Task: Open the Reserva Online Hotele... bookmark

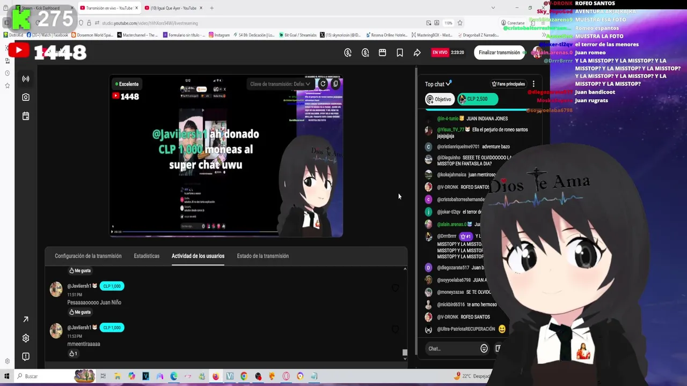Action: tap(386, 35)
